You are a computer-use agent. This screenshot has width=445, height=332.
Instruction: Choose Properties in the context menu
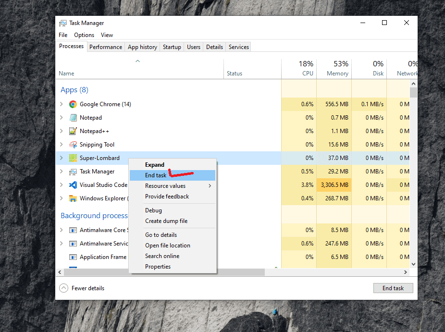173,267
